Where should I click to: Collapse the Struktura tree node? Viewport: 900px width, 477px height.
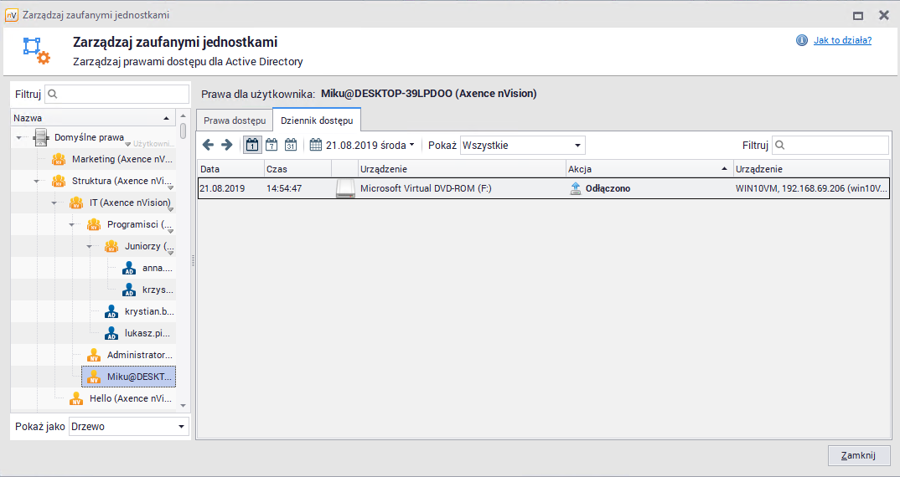(37, 181)
